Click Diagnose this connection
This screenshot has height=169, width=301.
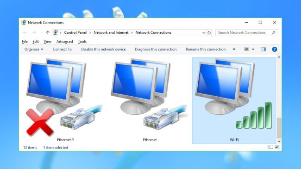[x=156, y=50]
